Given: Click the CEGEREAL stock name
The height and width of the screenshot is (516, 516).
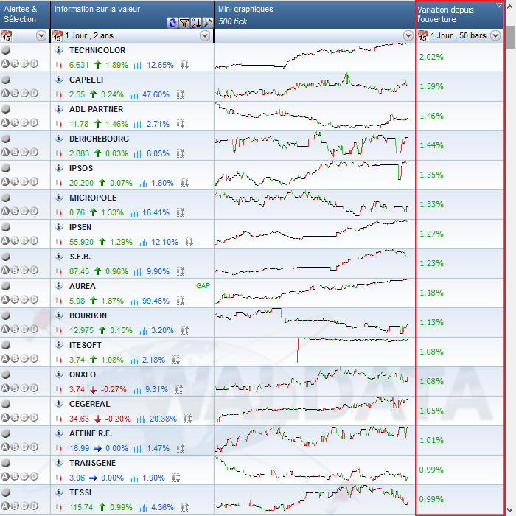Looking at the screenshot, I should point(89,404).
